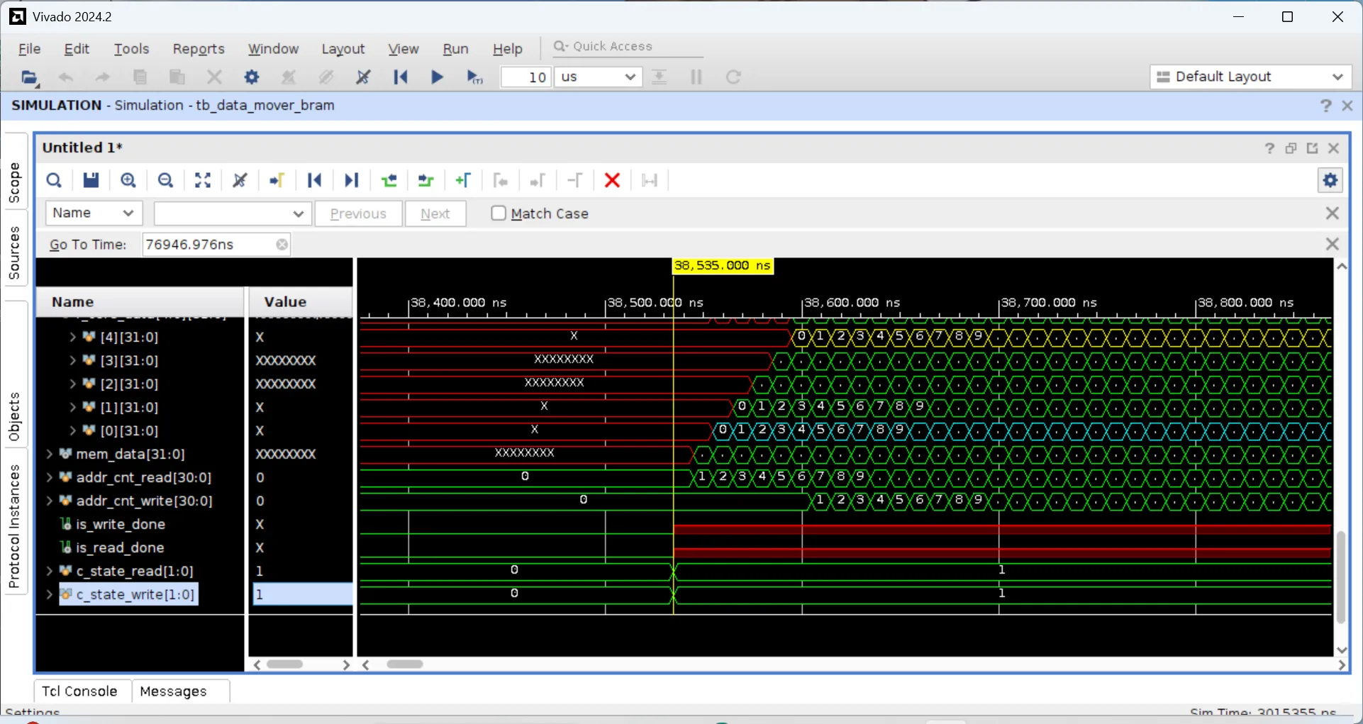Click the Zoom Fit icon
1363x724 pixels.
pos(203,181)
